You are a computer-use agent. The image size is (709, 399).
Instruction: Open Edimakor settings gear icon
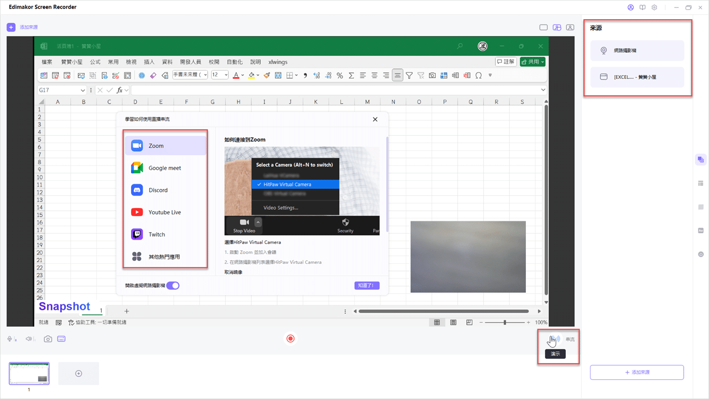[x=654, y=8]
